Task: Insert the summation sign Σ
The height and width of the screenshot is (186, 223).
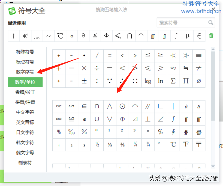Action: click(173, 81)
